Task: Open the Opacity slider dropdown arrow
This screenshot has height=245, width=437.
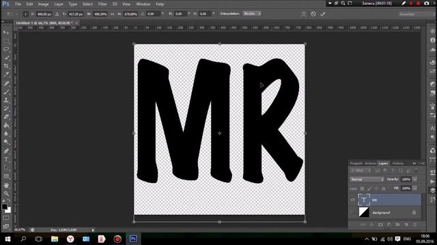Action: (x=415, y=180)
